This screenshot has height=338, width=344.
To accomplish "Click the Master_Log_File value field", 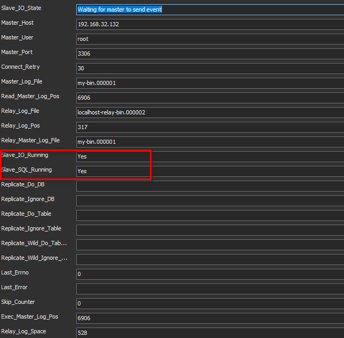I will point(209,83).
